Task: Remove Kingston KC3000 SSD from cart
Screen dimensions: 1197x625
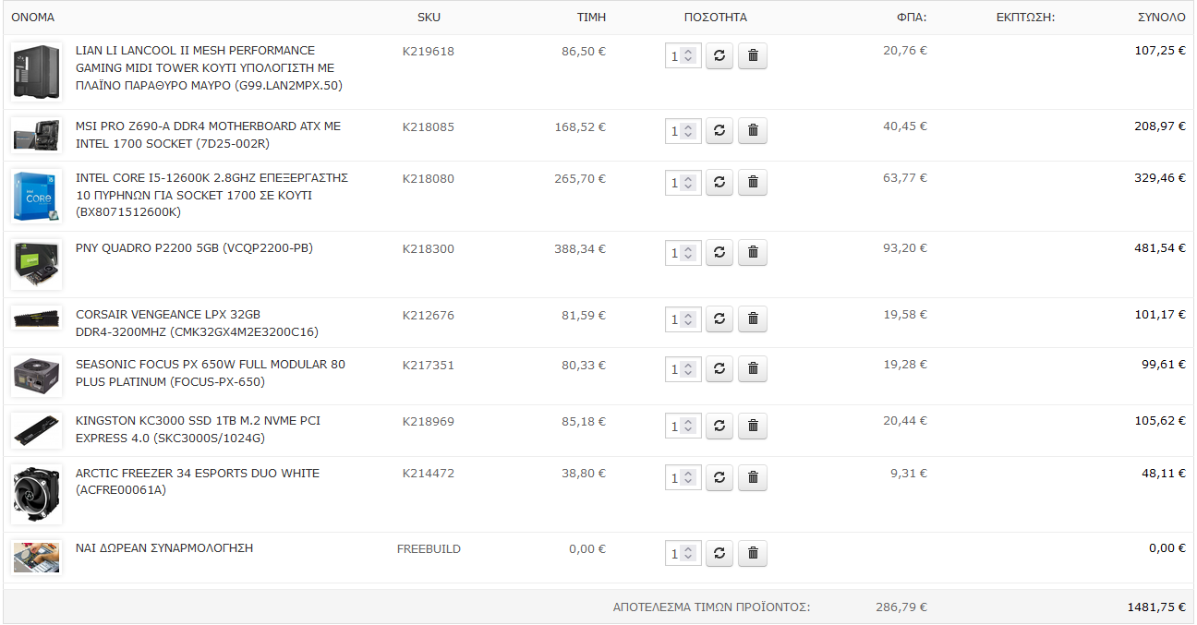Action: (x=753, y=426)
